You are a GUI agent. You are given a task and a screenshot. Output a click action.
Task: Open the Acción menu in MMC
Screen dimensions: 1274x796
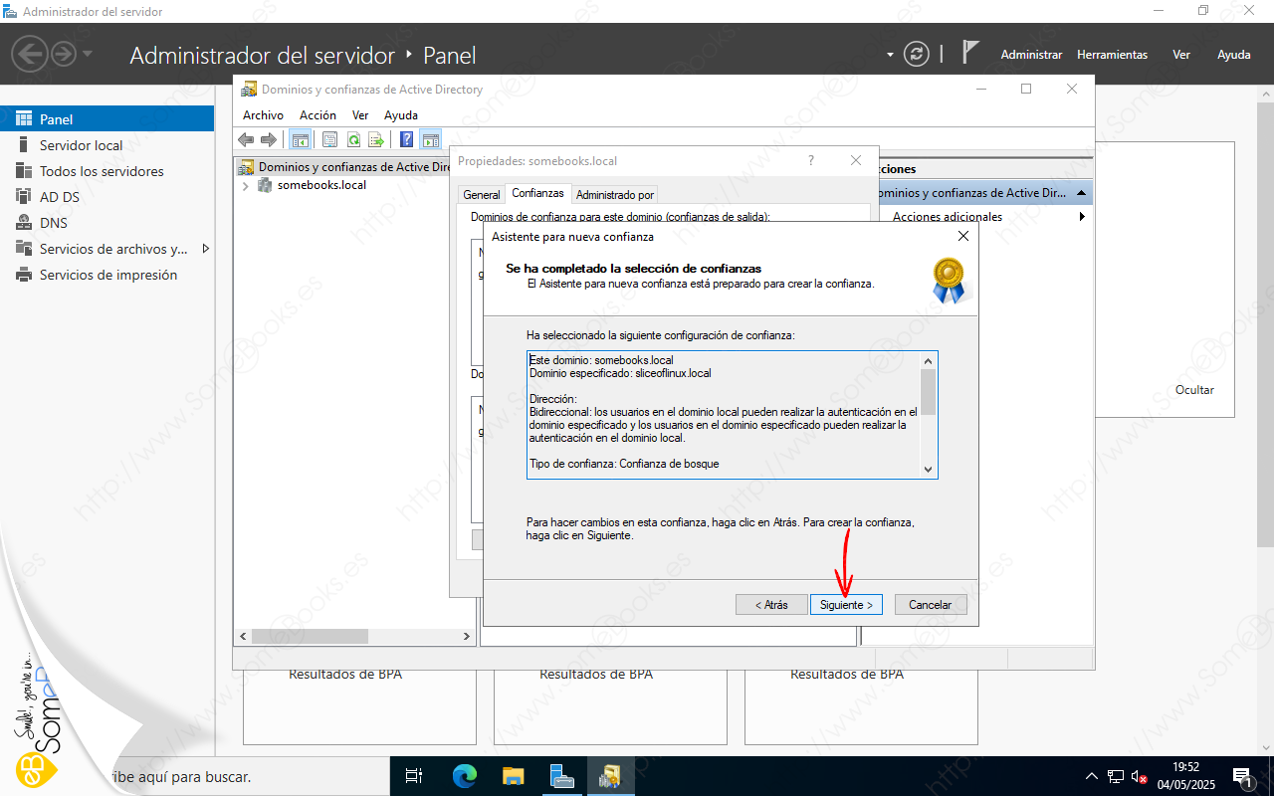(x=318, y=115)
